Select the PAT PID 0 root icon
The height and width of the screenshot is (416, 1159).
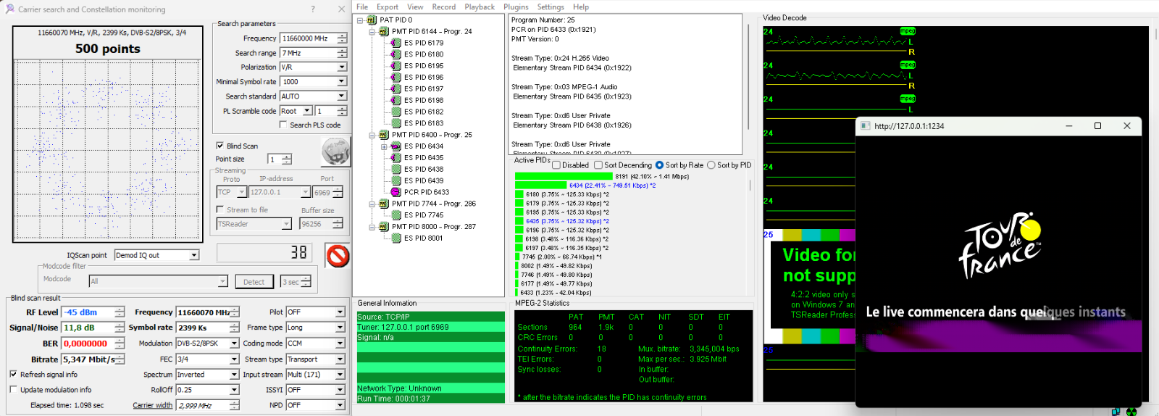[x=372, y=20]
